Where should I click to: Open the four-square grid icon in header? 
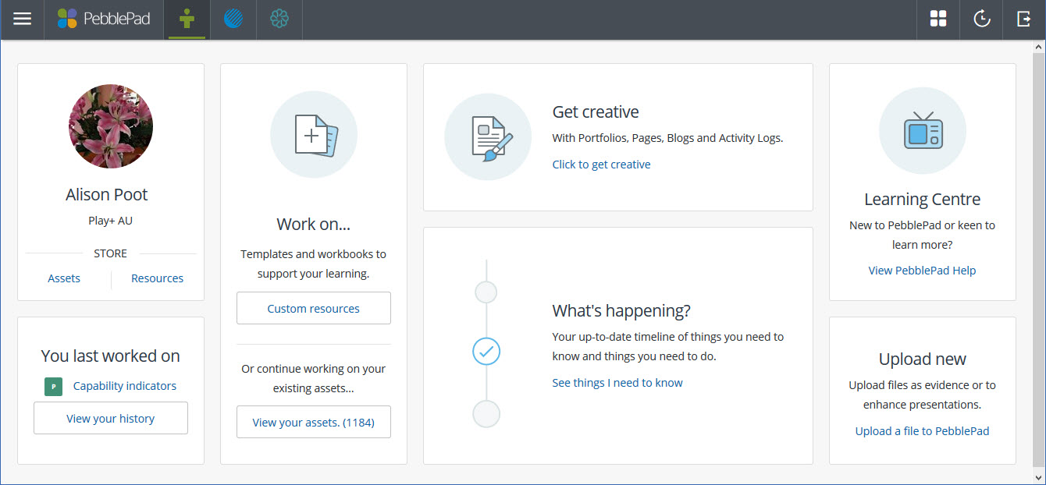(x=938, y=19)
